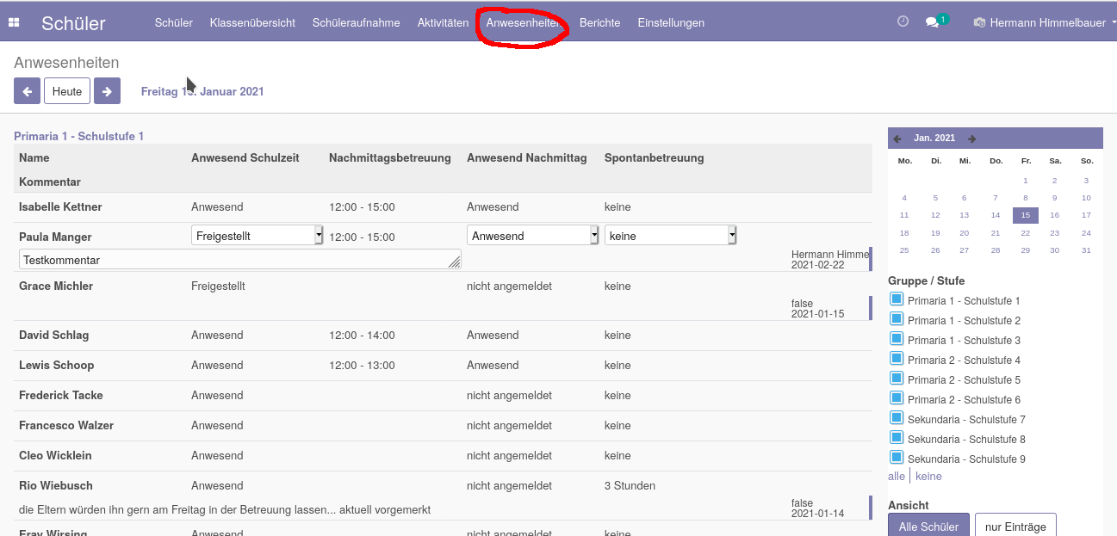Select January 22 in mini calendar
Image resolution: width=1117 pixels, height=536 pixels.
tap(1026, 233)
